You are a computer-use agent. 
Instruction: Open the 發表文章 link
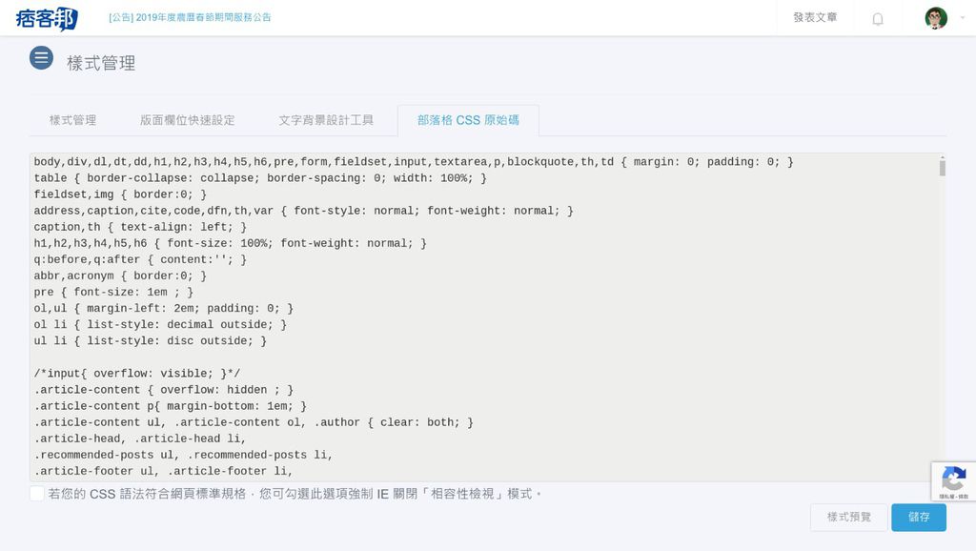click(815, 17)
